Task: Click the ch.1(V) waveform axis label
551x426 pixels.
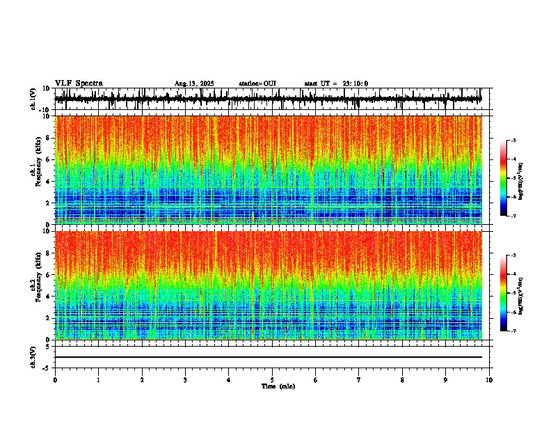Action: (x=33, y=99)
